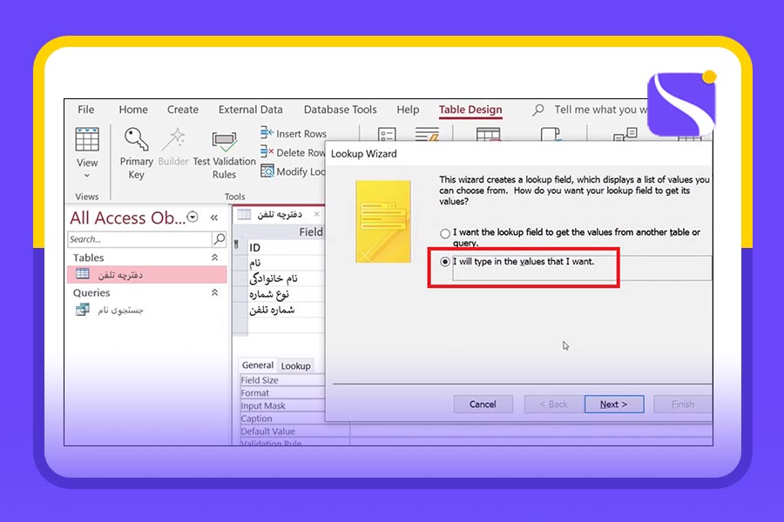Select table دفترچه تلفن in navigation pane
784x522 pixels.
146,274
